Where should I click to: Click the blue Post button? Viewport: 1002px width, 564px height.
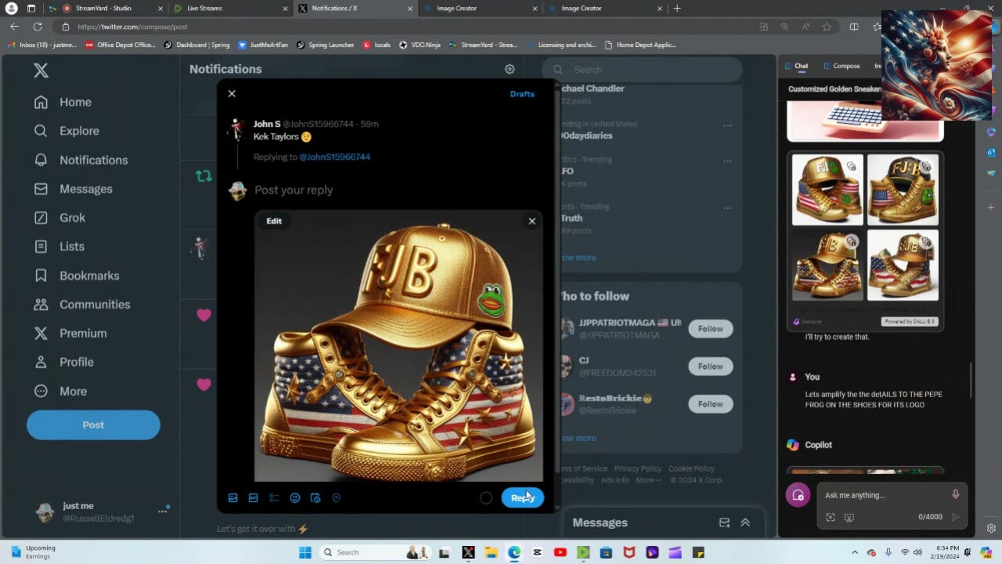[93, 425]
